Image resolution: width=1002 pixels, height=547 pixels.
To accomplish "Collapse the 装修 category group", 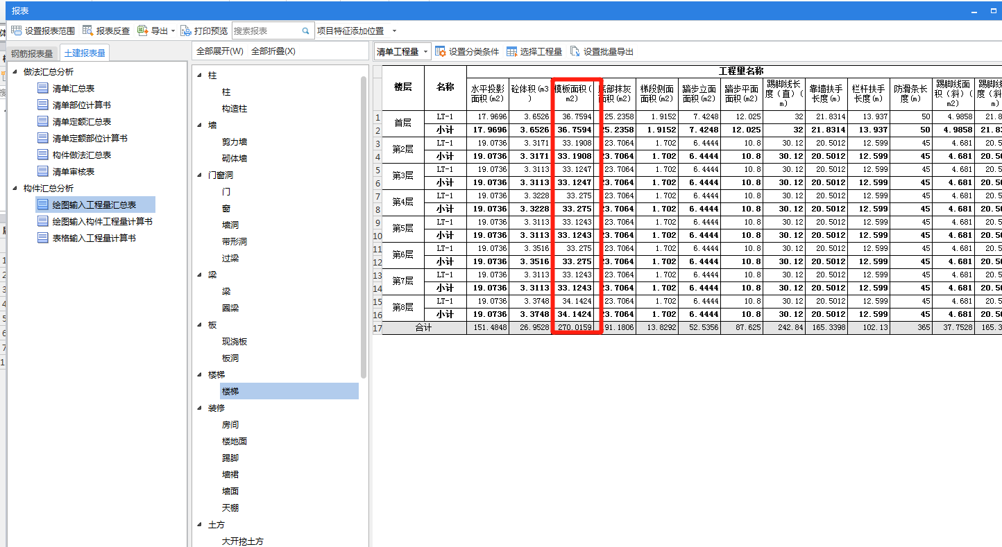I will click(200, 408).
